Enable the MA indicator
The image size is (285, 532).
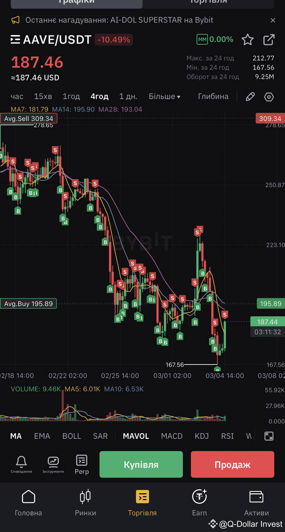[16, 436]
